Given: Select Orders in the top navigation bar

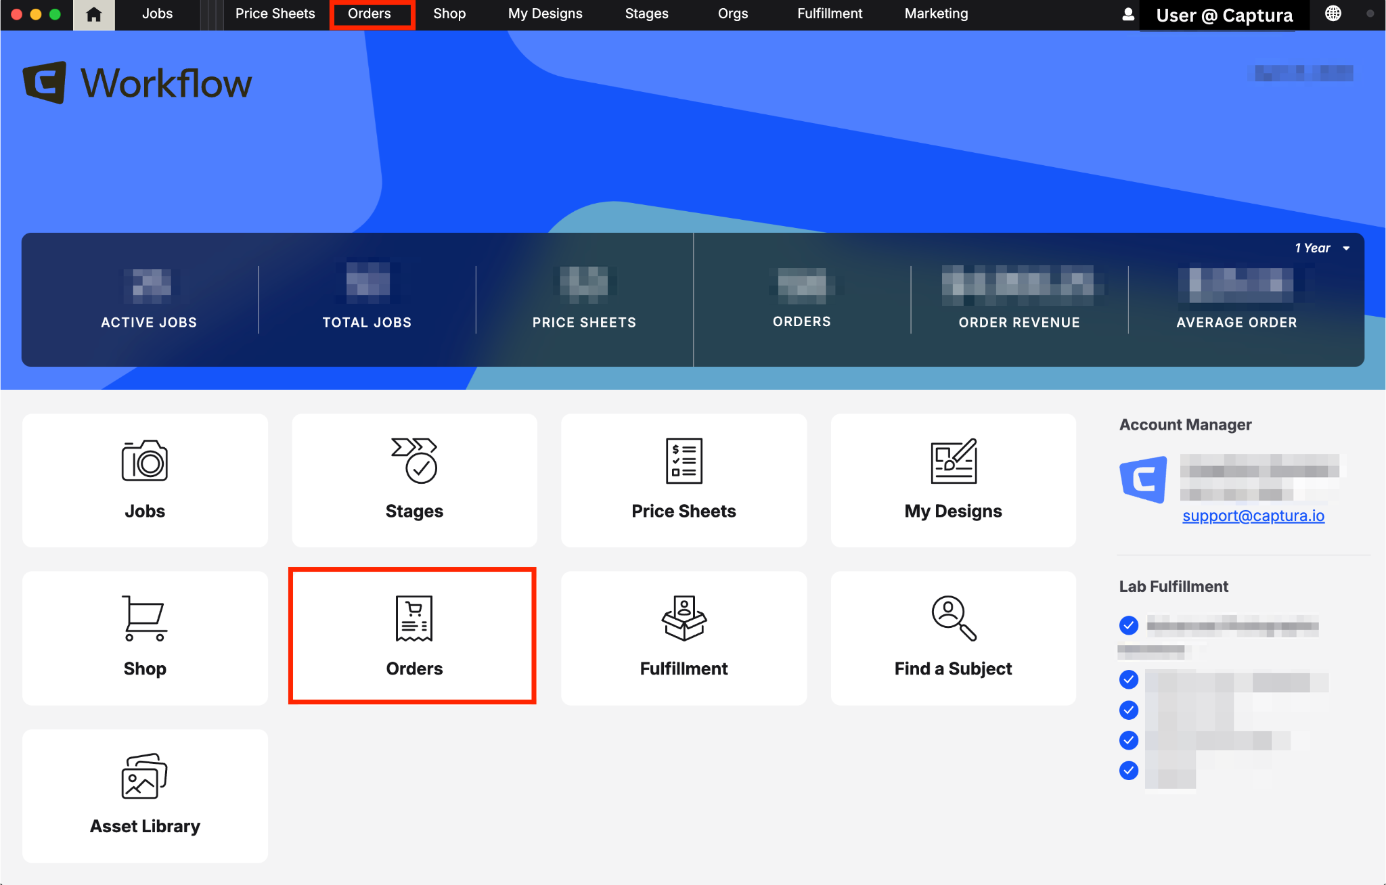Looking at the screenshot, I should pos(370,14).
